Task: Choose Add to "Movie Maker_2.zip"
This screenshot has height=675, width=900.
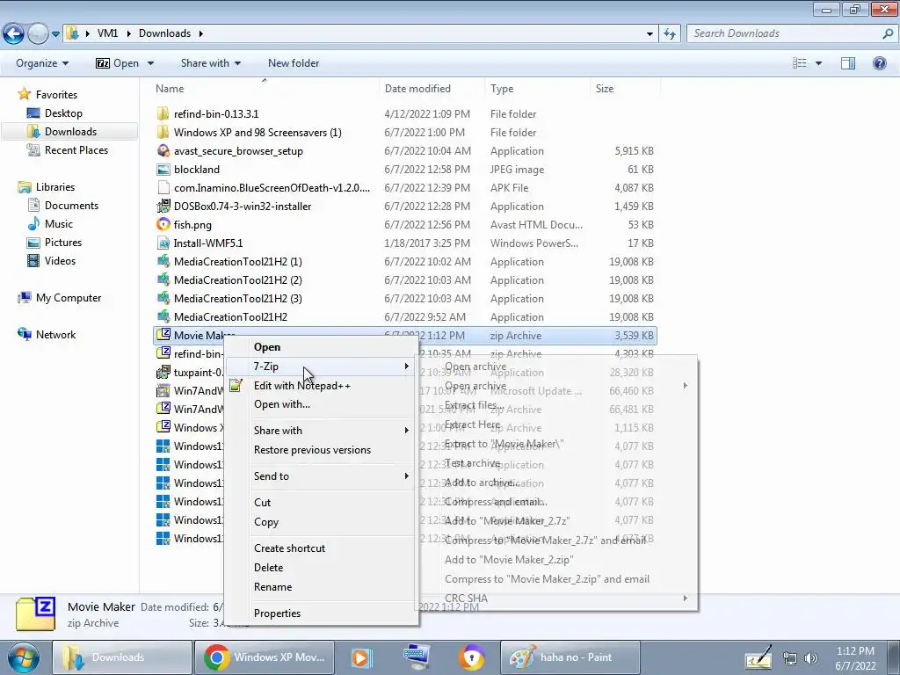Action: pos(509,560)
